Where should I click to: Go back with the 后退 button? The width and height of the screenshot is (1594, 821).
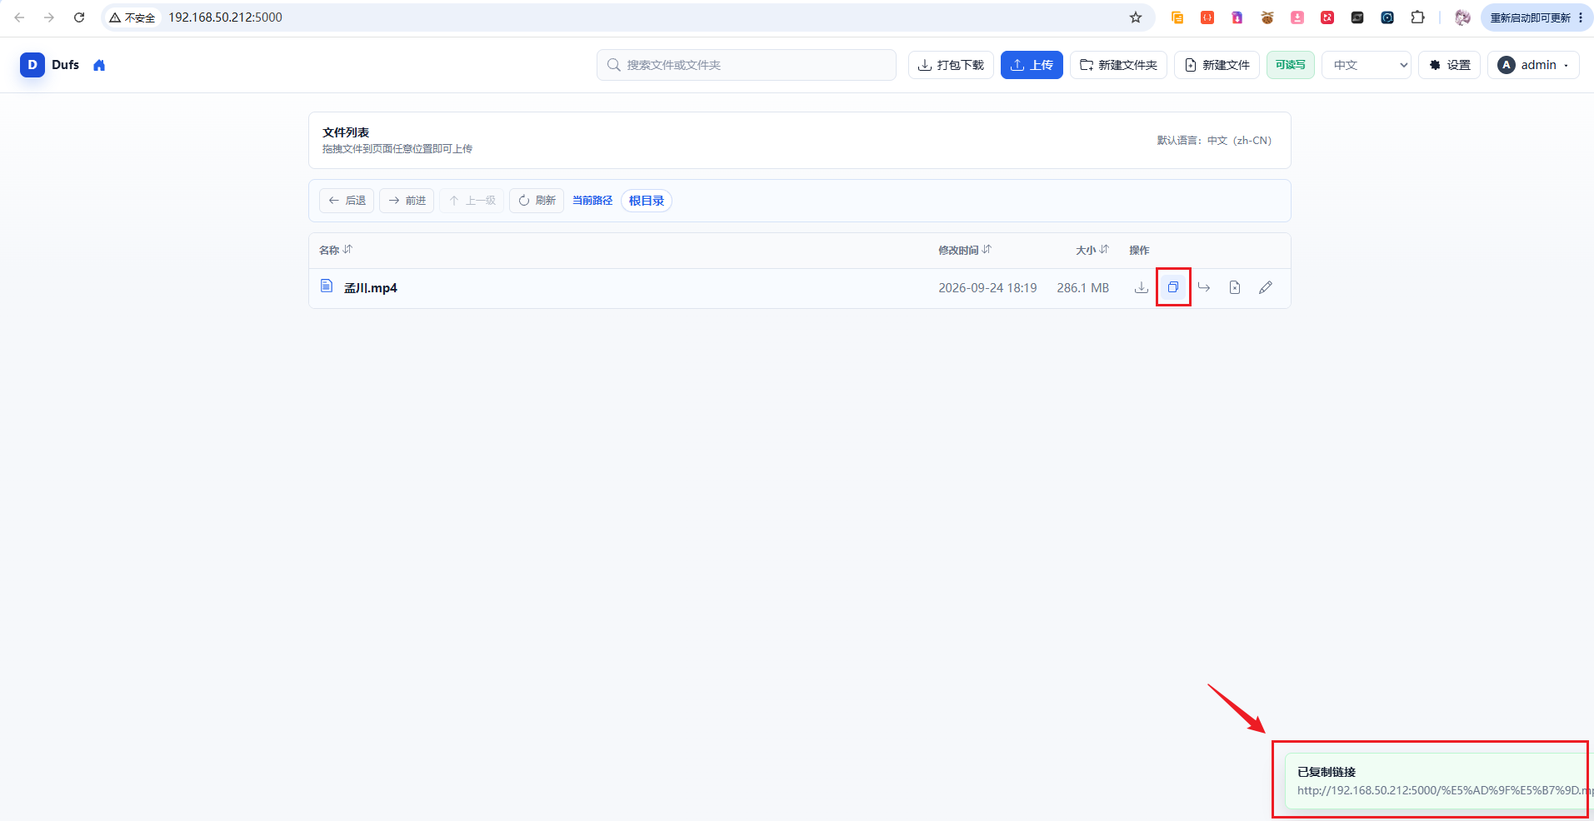(x=347, y=201)
